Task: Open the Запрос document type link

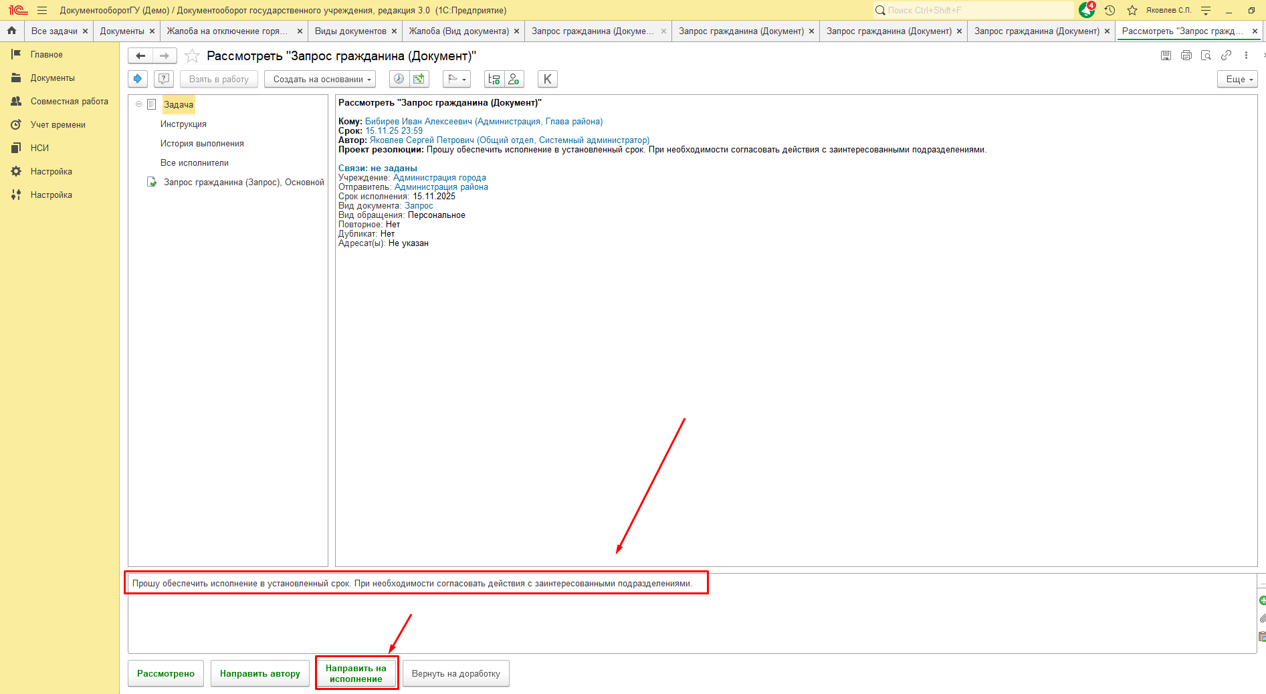Action: tap(419, 206)
